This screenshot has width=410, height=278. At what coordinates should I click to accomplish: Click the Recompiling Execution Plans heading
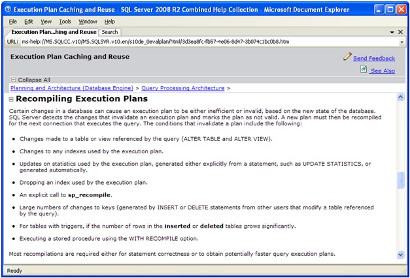coord(82,99)
